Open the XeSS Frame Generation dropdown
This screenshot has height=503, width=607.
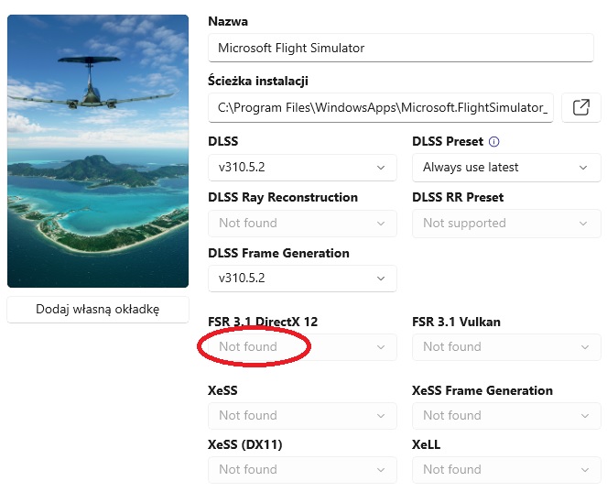[x=506, y=416]
